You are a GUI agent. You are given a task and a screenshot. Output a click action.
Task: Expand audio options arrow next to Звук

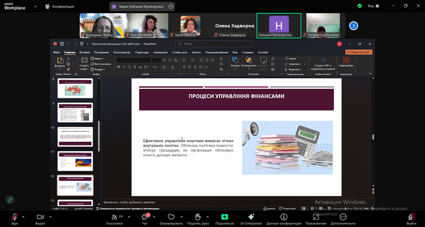coord(24,216)
